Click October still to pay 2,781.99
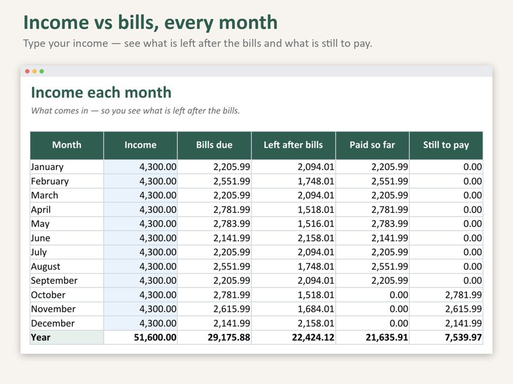The image size is (513, 384). 446,295
